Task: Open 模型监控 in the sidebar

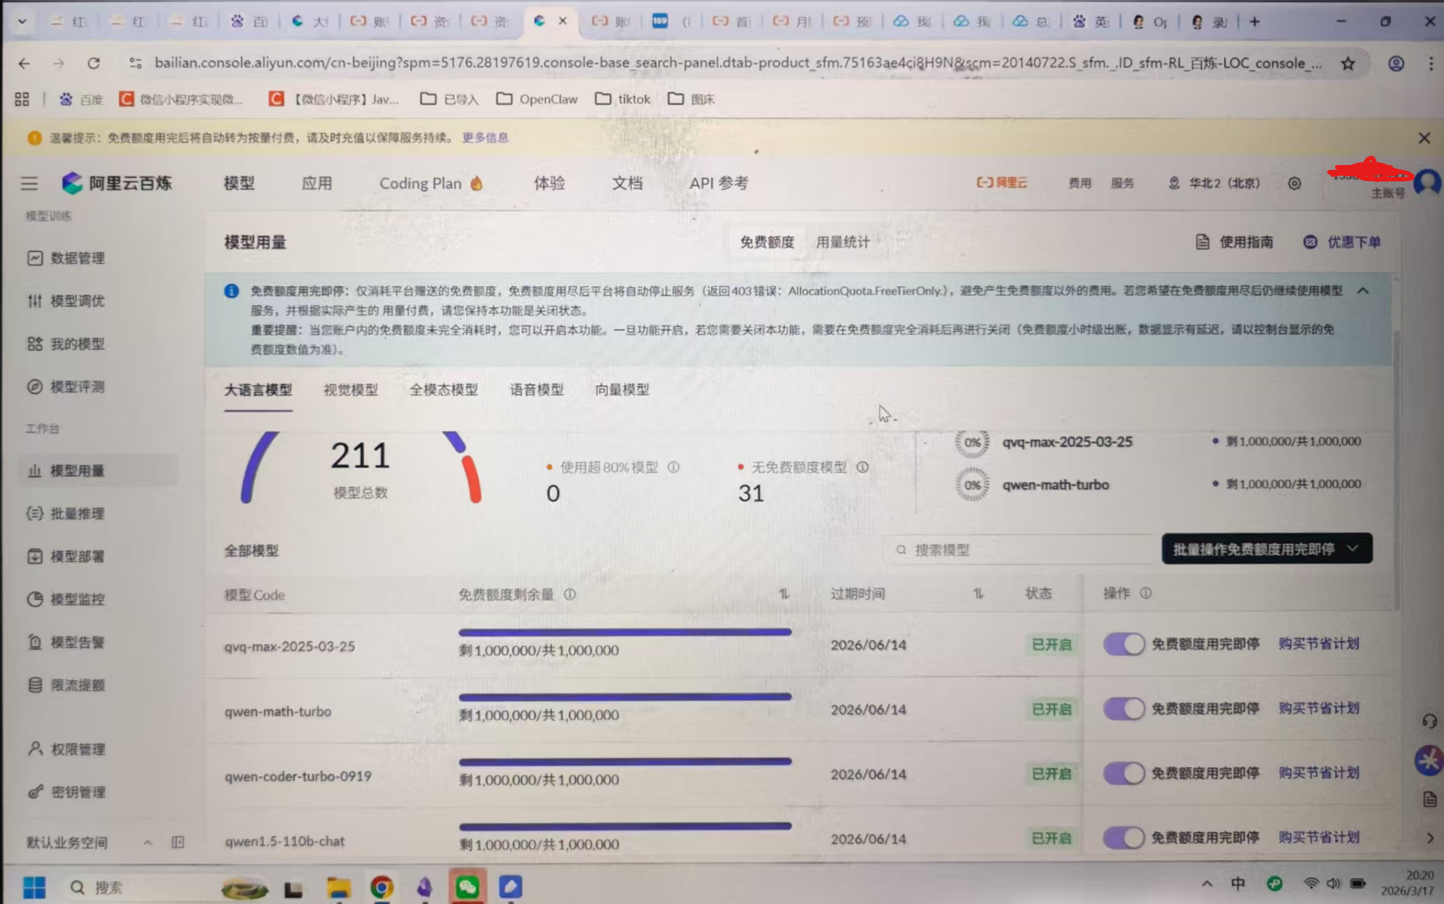Action: [66, 599]
